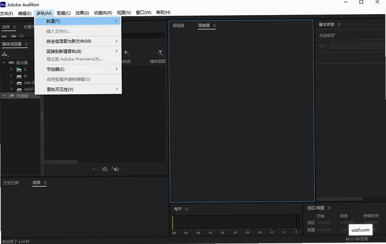Open the 选区/视图 panel options menu icon
This screenshot has width=386, height=244.
click(330, 208)
